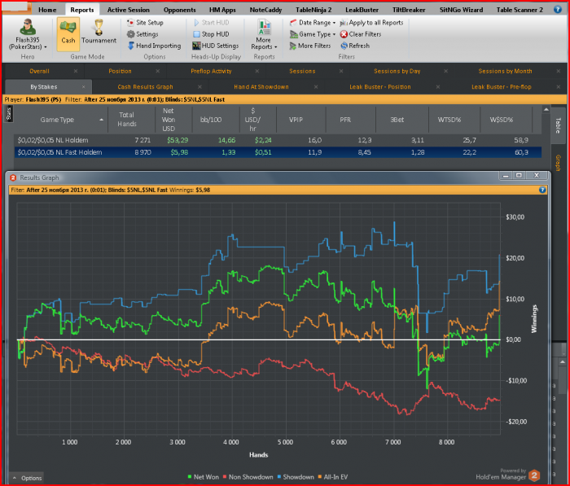Select Cash Results Graph tab

(145, 87)
